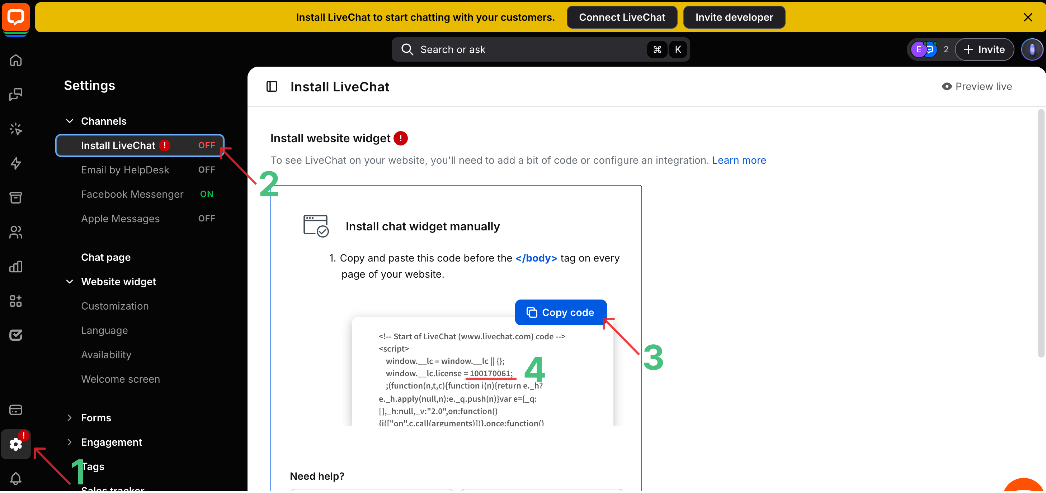Follow the Learn more link

(x=739, y=160)
